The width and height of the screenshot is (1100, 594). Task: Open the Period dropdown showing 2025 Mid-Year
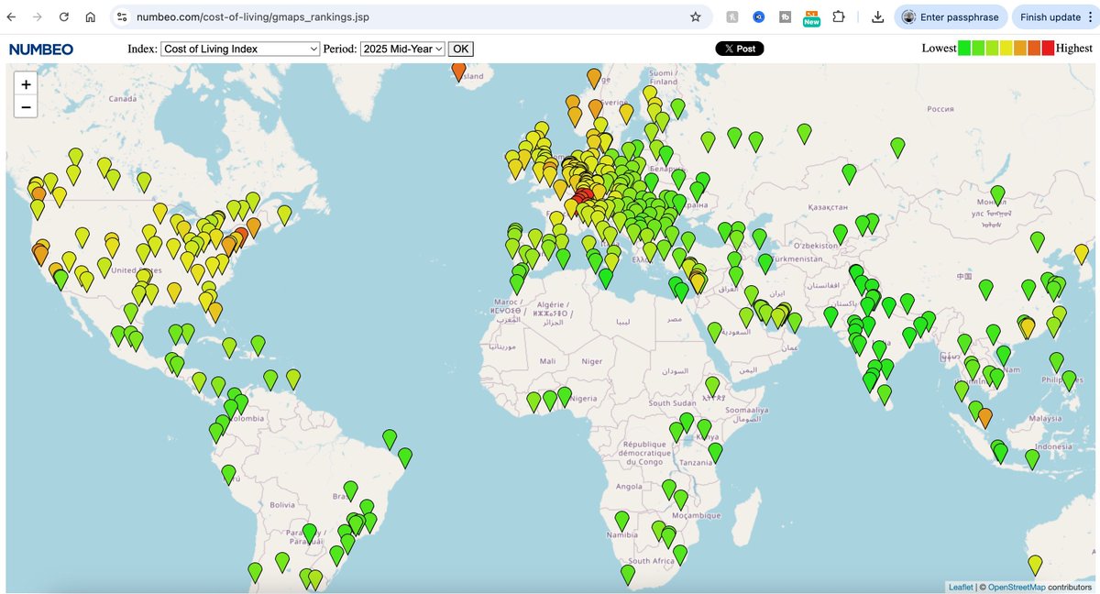click(x=402, y=49)
